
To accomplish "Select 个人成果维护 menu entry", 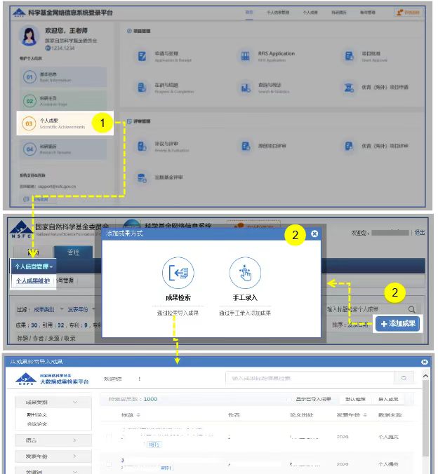I will (x=33, y=281).
